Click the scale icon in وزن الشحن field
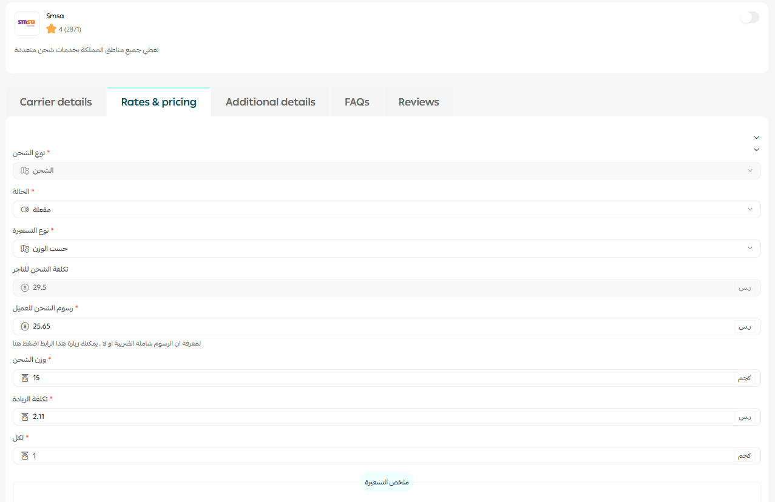 tap(25, 378)
